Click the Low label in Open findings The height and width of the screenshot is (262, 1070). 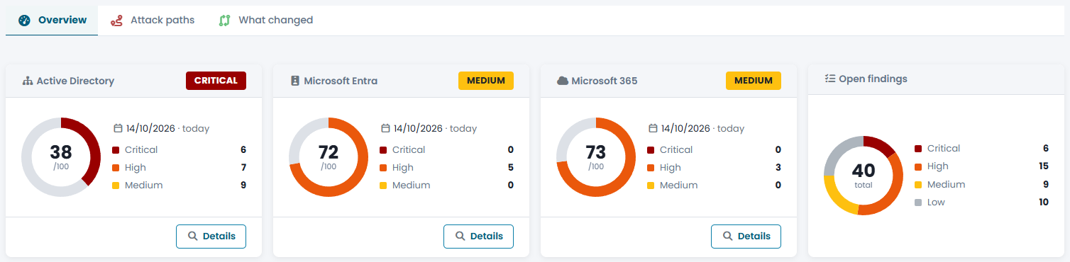936,203
